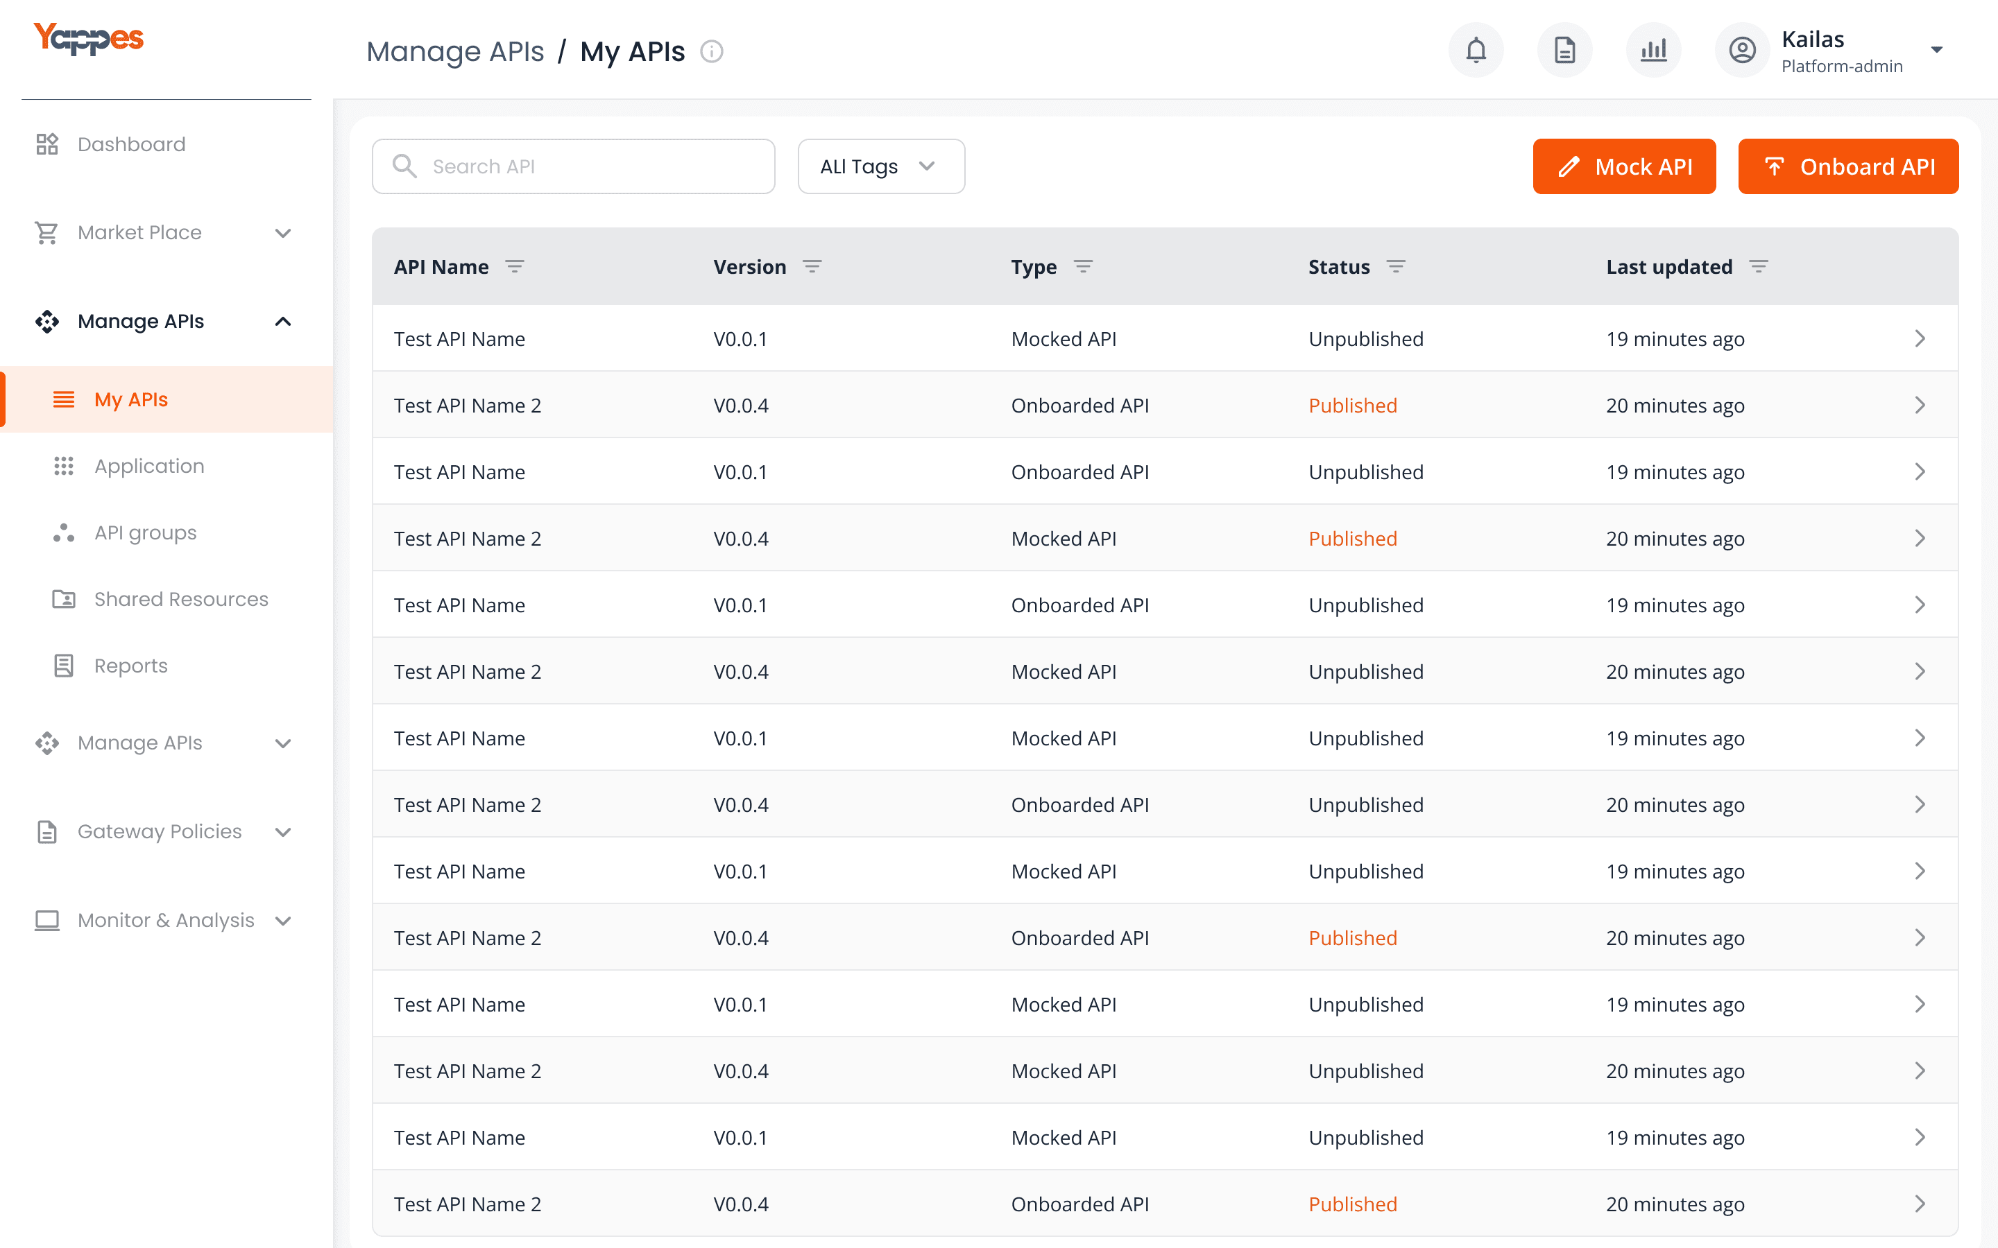The height and width of the screenshot is (1248, 1998).
Task: Collapse the active Manage APIs section
Action: (282, 322)
